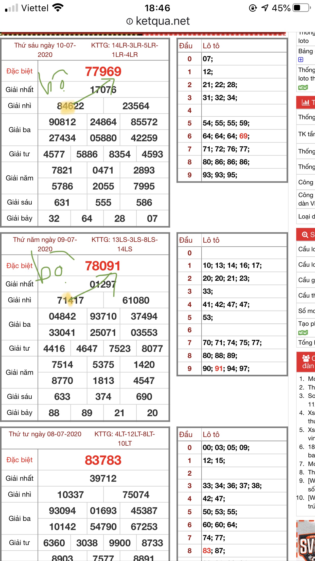Select the Viettel carrier label
This screenshot has width=315, height=561.
click(x=35, y=8)
